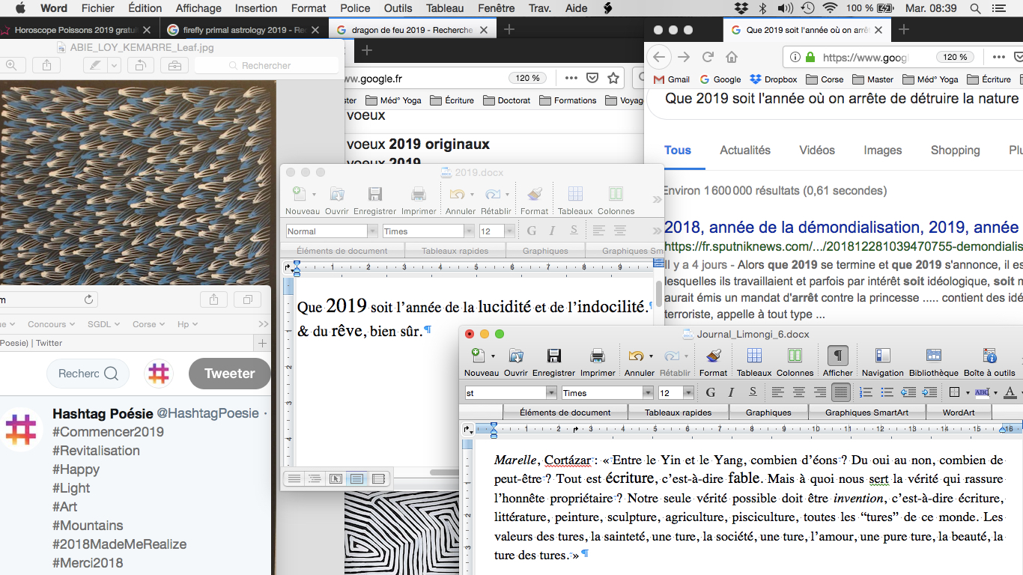Click the Format paintbrush in 2019.docx window

pyautogui.click(x=534, y=195)
